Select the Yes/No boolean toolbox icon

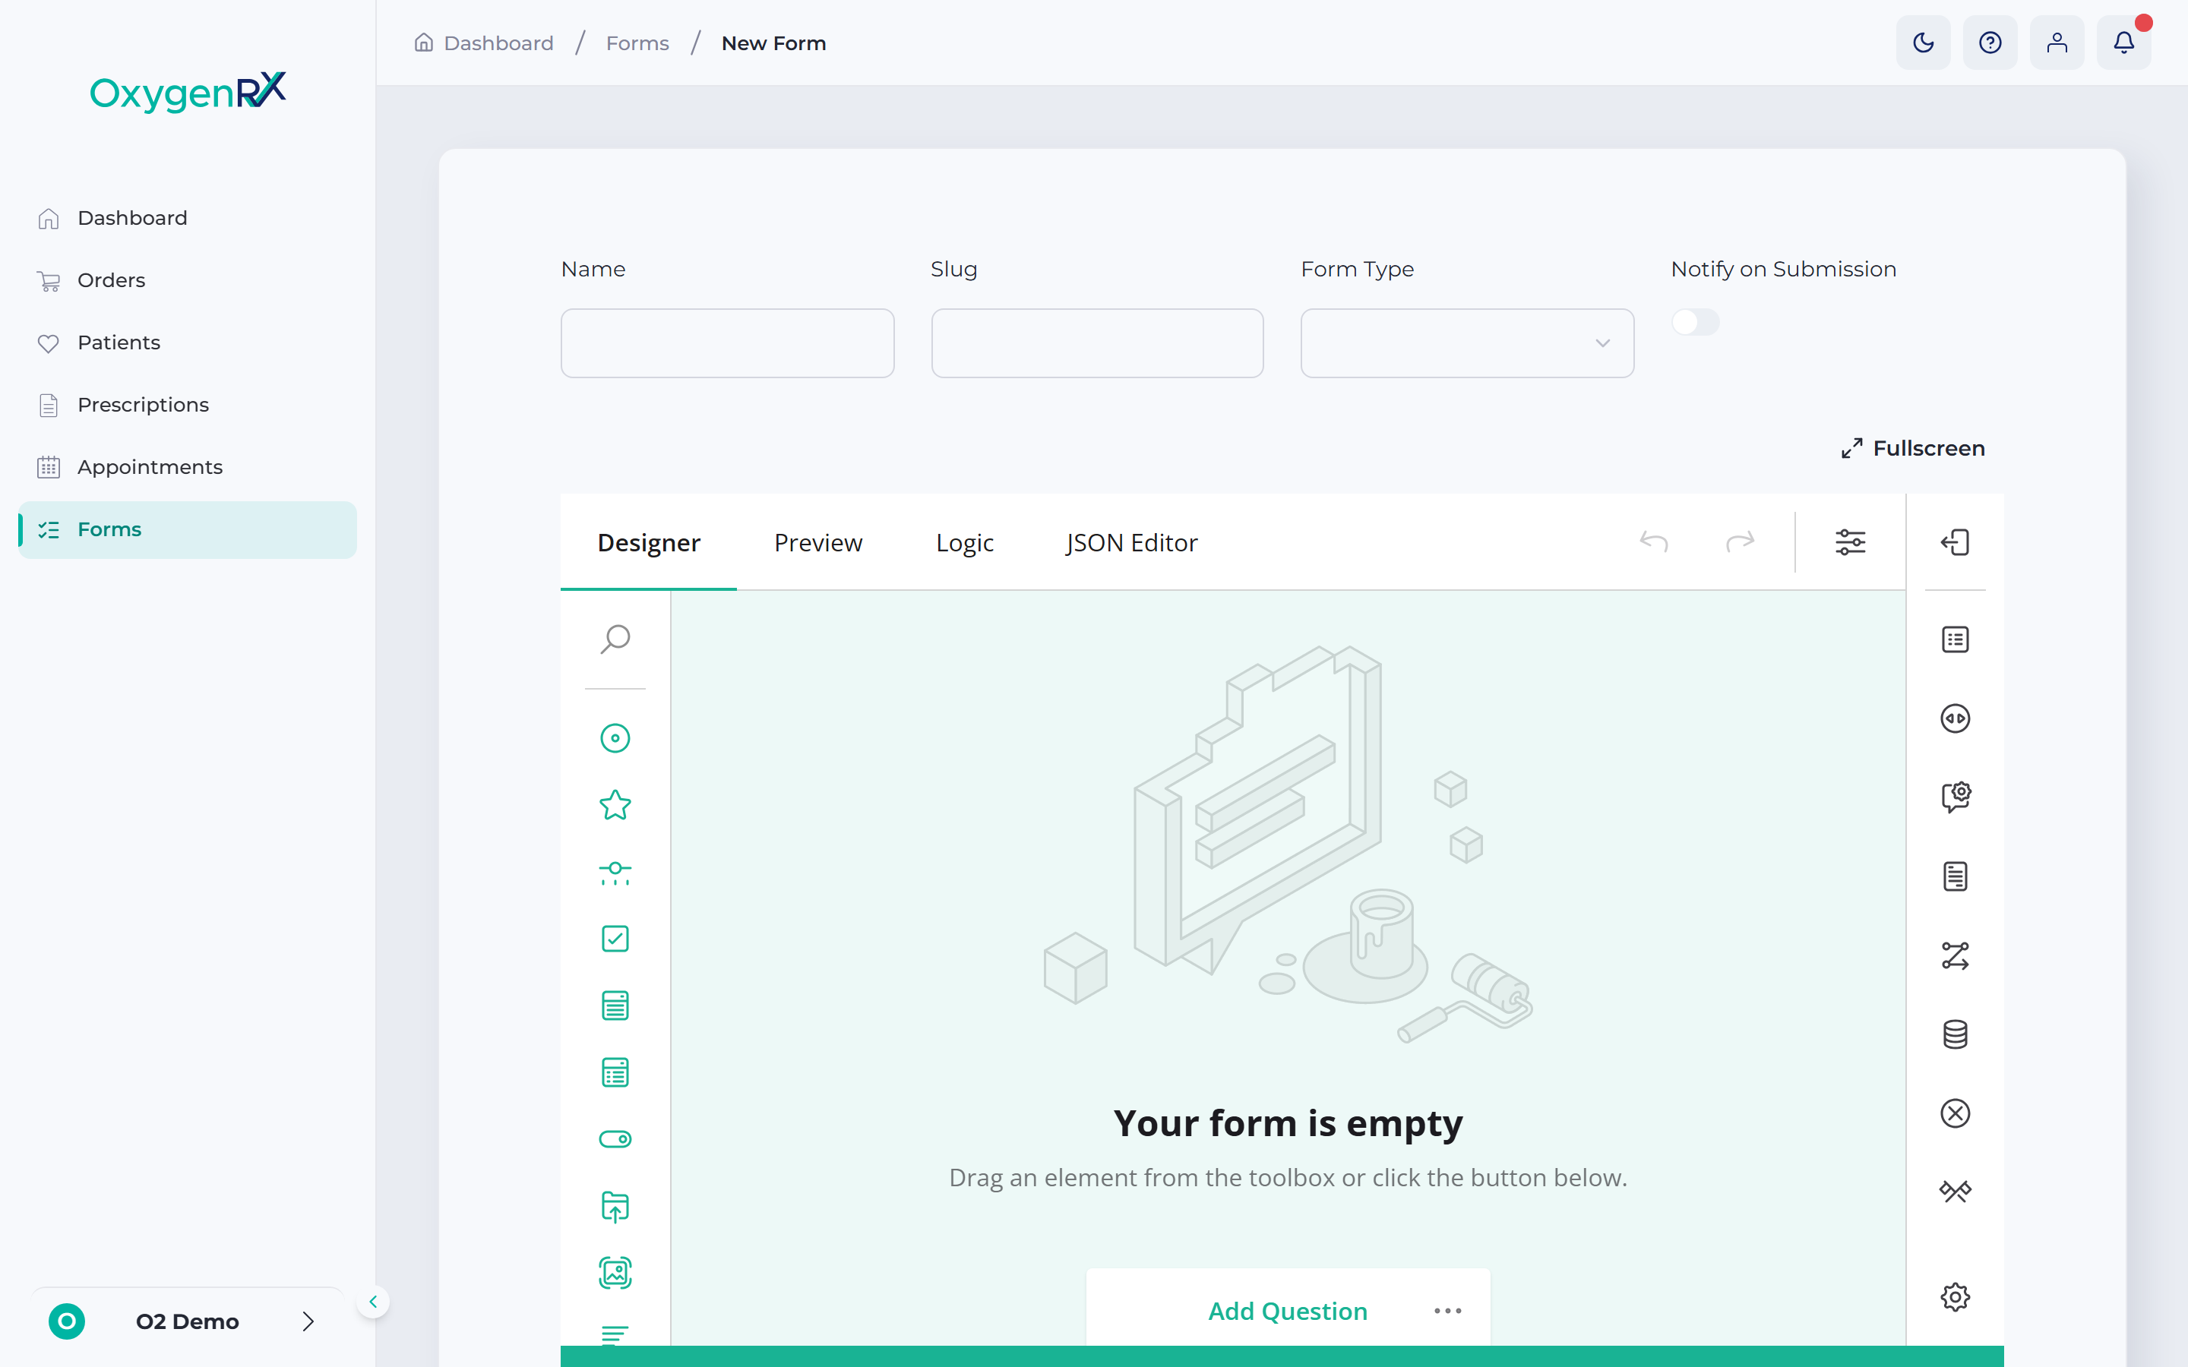coord(615,1139)
